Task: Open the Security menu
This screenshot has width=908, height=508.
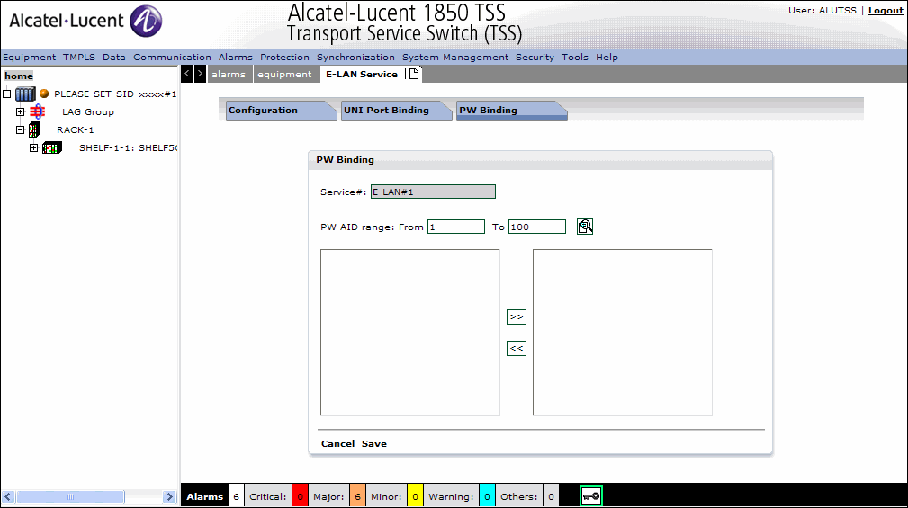Action: 535,57
